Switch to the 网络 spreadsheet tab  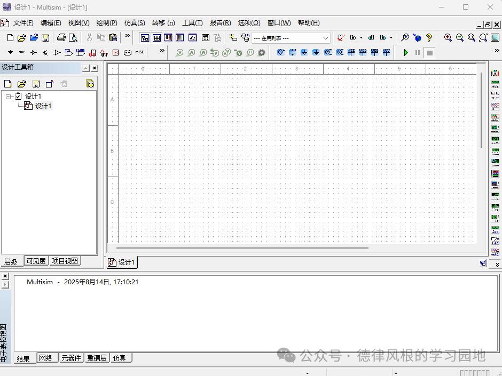47,358
